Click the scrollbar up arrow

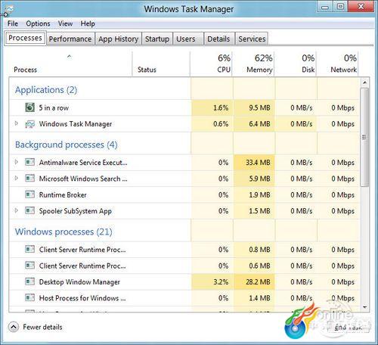tap(364, 82)
